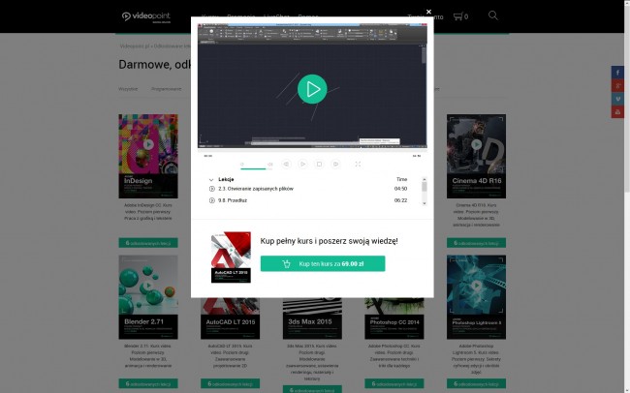The width and height of the screenshot is (630, 393).
Task: Select lesson text '9.8. Przedłuż'
Action: coord(233,200)
